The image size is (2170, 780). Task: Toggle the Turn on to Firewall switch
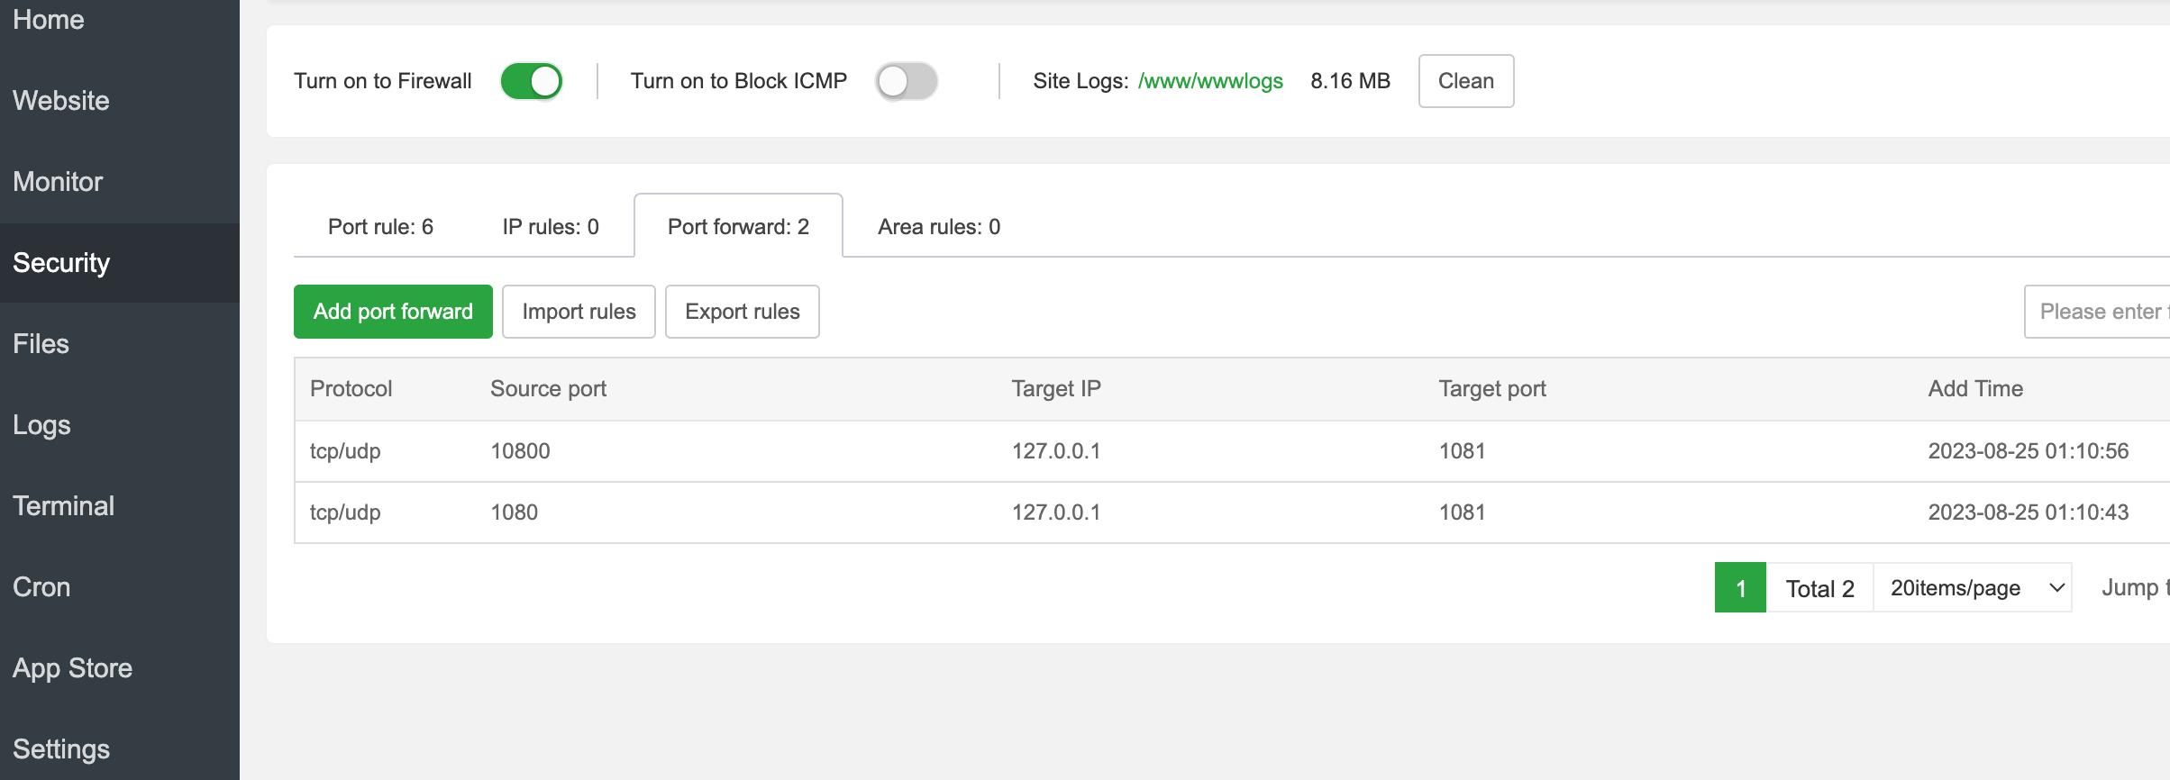(x=532, y=81)
